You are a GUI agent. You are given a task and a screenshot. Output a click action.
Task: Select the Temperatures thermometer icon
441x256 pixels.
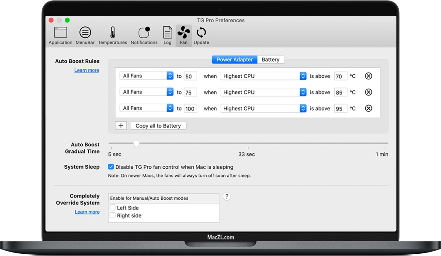coord(112,35)
